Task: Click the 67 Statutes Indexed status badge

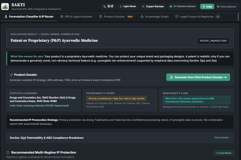Action: click(x=182, y=7)
